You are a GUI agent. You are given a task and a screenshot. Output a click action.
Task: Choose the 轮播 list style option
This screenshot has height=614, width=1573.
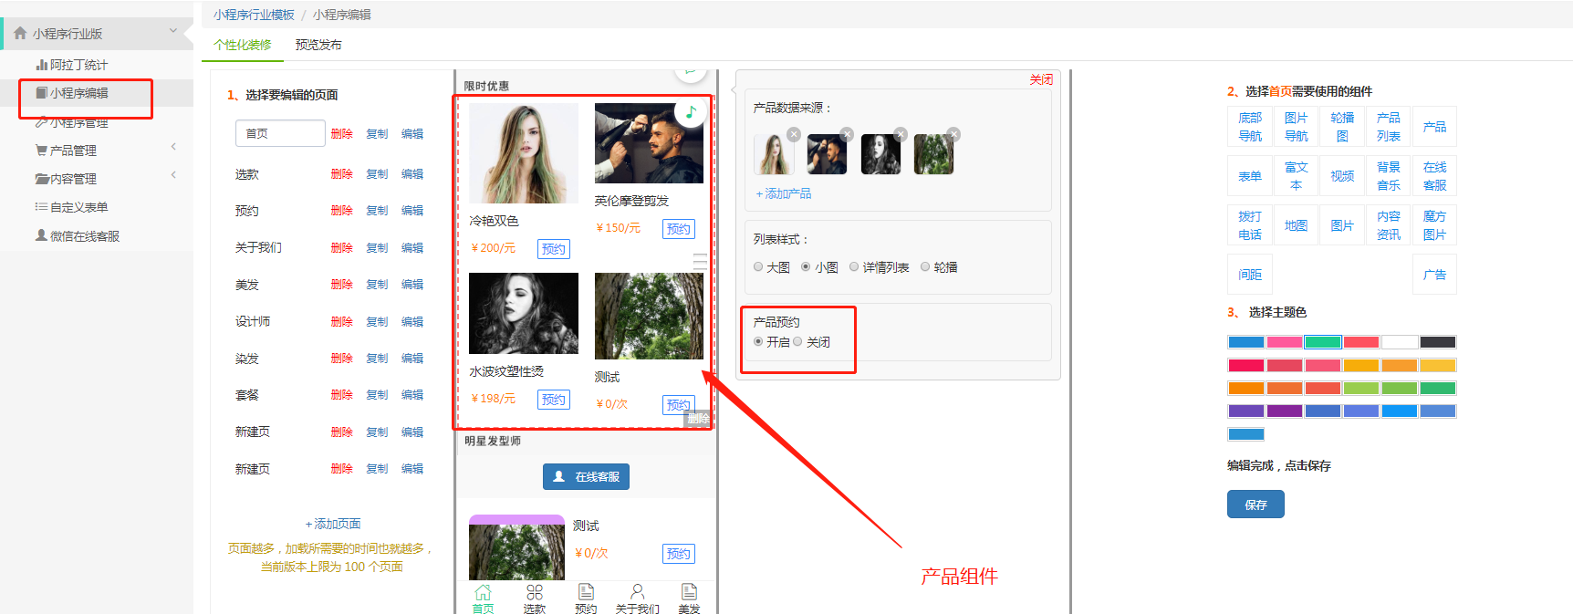[x=925, y=267]
